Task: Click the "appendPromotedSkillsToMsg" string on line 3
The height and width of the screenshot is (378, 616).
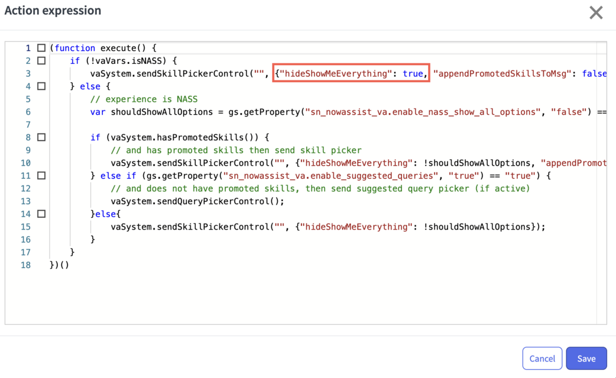Action: (x=502, y=73)
